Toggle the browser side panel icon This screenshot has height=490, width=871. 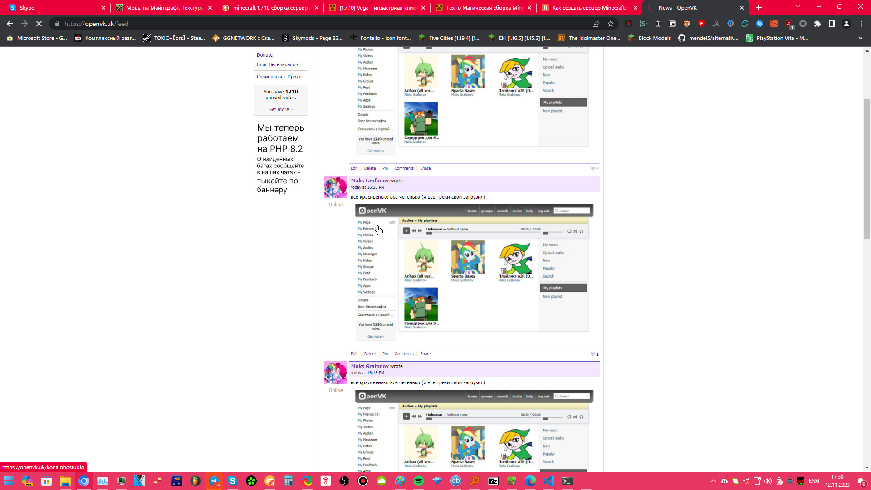coord(832,24)
